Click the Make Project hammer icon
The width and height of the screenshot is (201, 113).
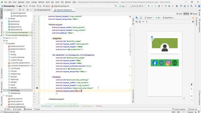116,6
